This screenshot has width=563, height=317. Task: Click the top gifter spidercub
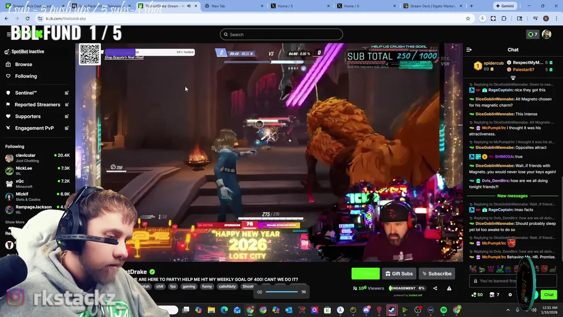(494, 63)
